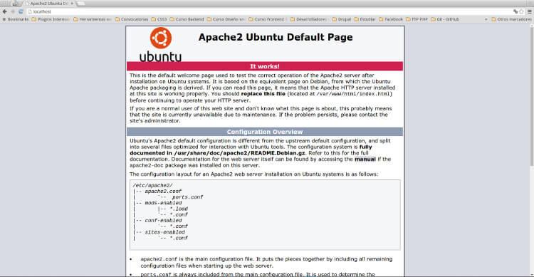Screen dimensions: 534x277
Task: Select the Apache2 Ubuntu Default Page tab
Action: click(49, 4)
